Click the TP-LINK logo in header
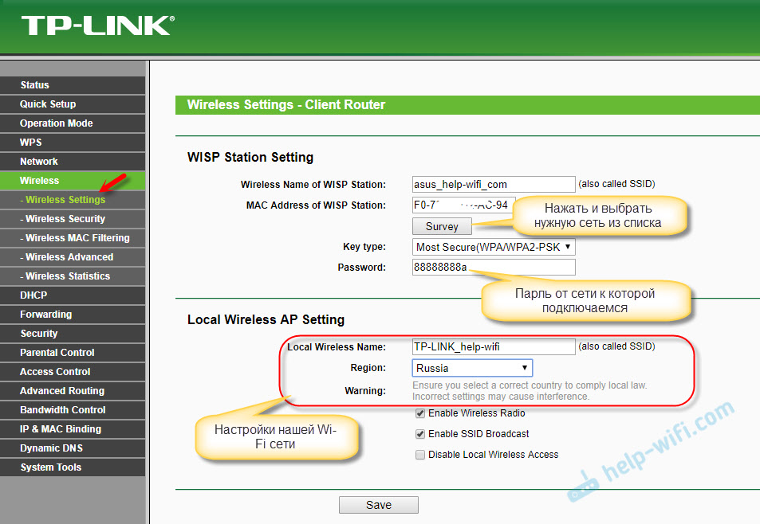This screenshot has width=760, height=524. click(x=96, y=25)
